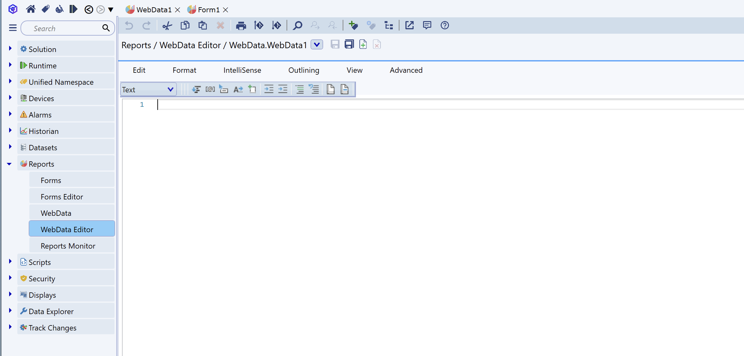Open the IntelliSense menu

(242, 70)
